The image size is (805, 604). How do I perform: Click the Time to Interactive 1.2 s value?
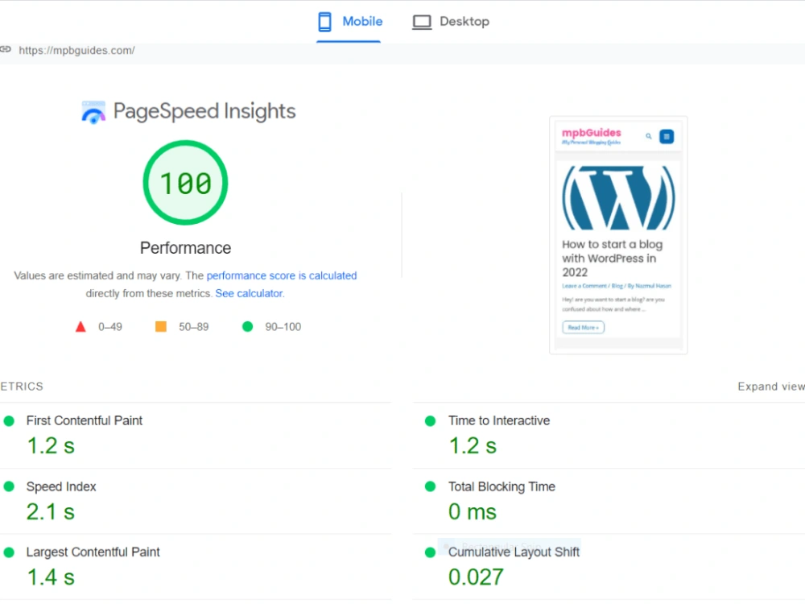pos(473,446)
